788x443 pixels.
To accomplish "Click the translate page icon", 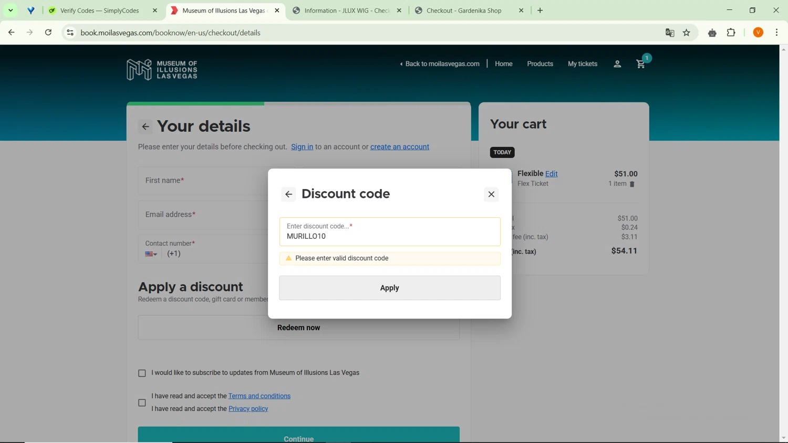I will [670, 33].
